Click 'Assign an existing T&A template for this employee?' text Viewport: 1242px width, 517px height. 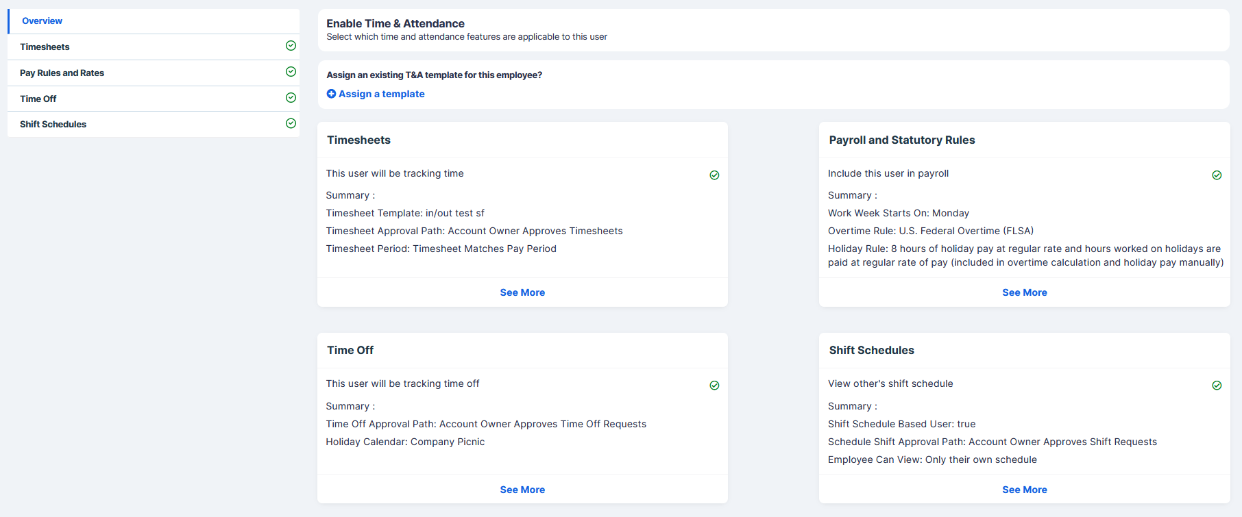(434, 75)
